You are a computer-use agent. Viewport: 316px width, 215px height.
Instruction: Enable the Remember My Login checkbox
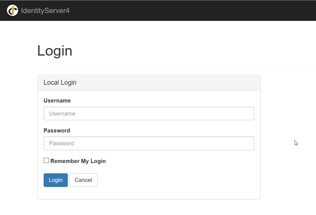[46, 161]
